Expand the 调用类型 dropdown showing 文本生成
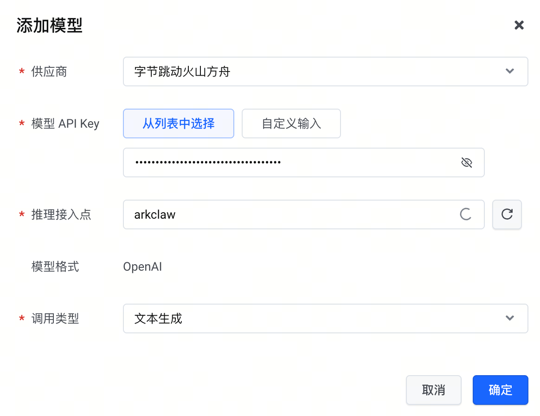This screenshot has width=540, height=416. coord(315,318)
